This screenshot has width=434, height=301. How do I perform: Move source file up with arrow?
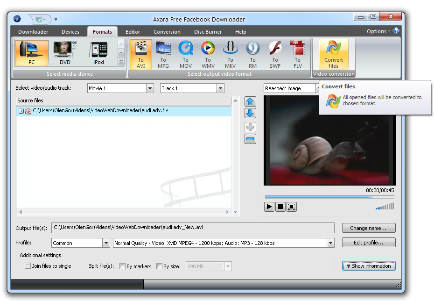point(250,101)
